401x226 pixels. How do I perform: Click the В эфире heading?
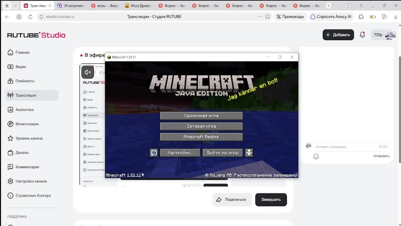pyautogui.click(x=95, y=55)
